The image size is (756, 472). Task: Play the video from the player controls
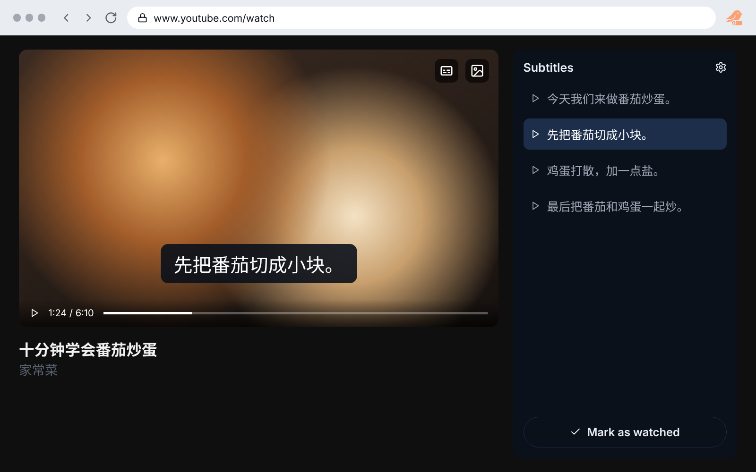point(34,313)
